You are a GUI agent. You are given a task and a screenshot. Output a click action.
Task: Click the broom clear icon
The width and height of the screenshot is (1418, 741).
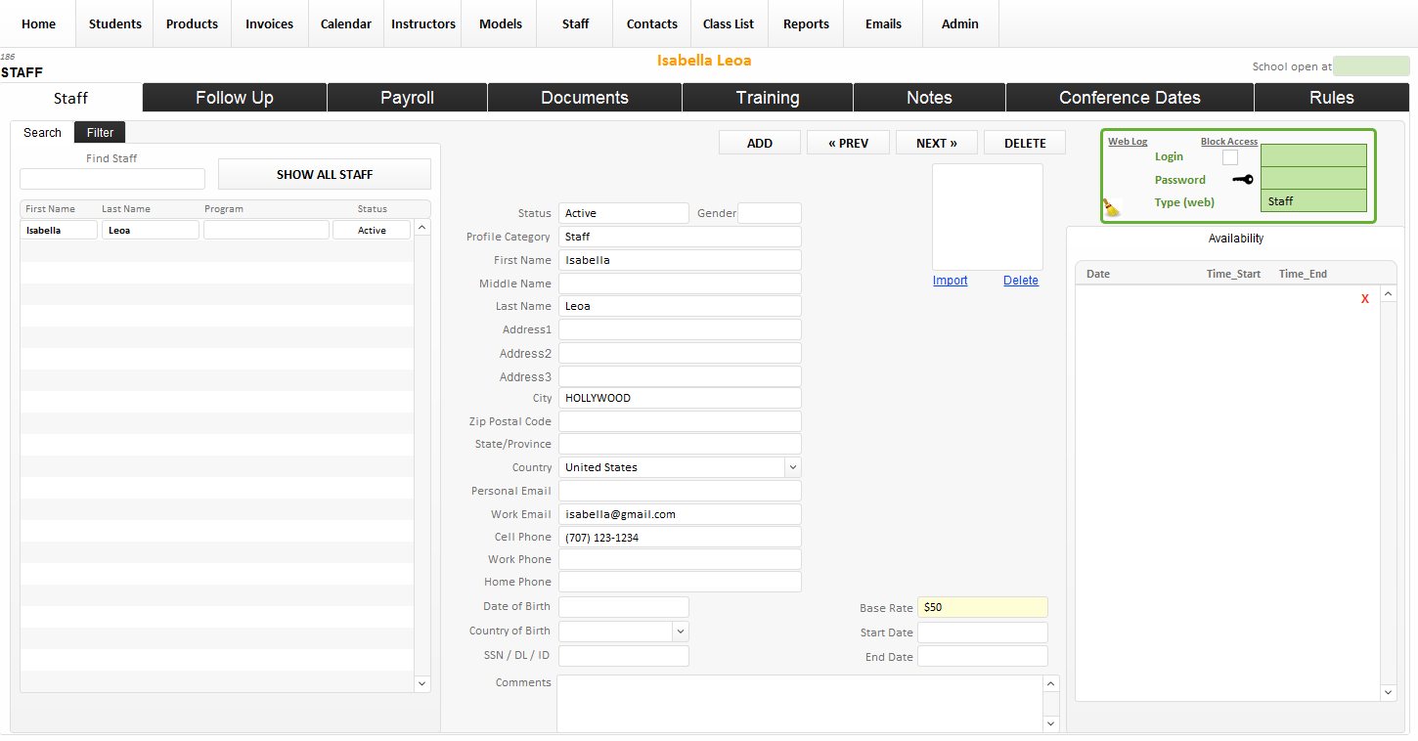coord(1111,206)
